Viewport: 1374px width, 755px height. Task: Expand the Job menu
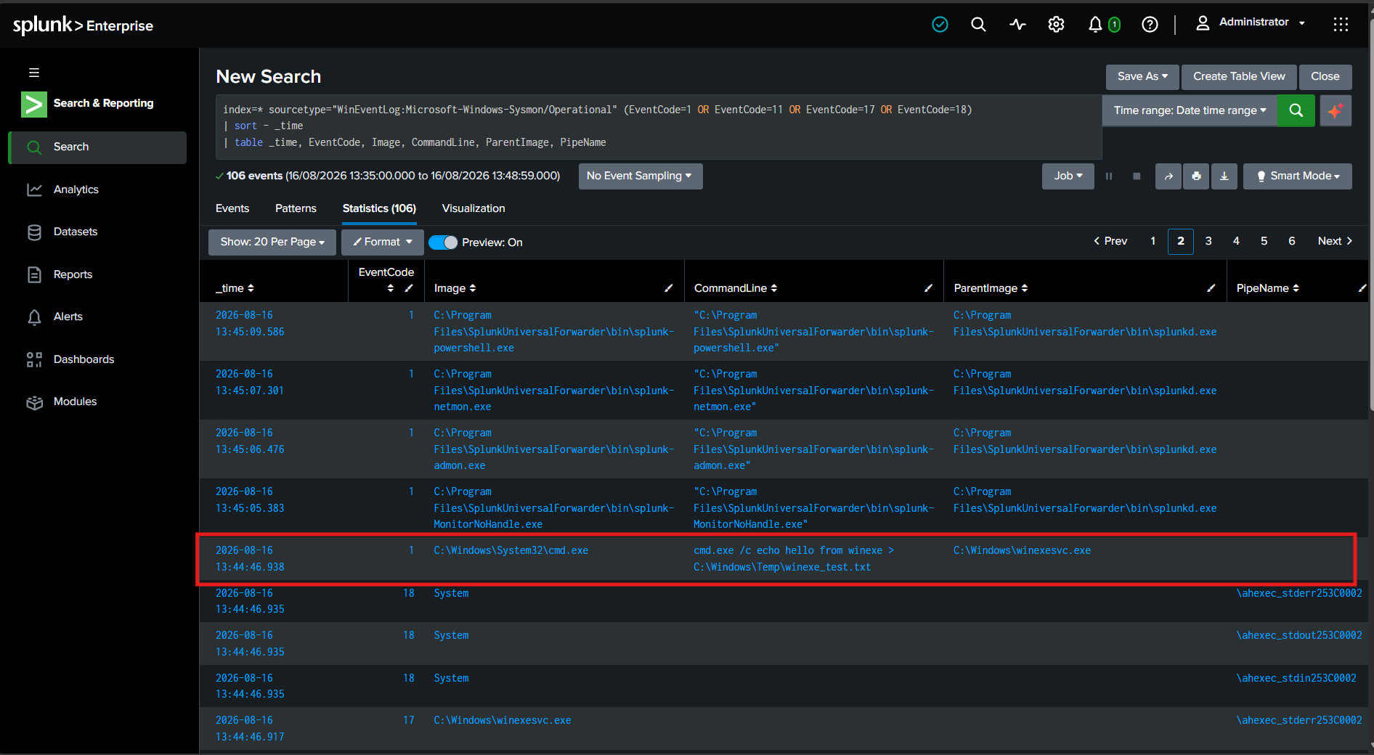1068,176
